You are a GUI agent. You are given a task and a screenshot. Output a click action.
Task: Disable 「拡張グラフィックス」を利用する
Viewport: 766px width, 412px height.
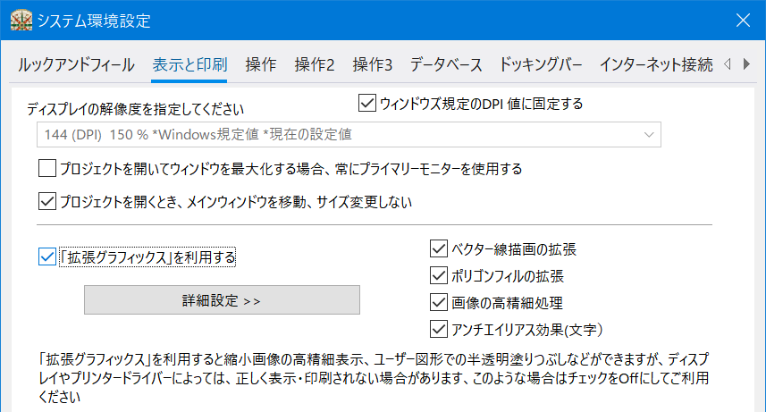click(x=47, y=257)
